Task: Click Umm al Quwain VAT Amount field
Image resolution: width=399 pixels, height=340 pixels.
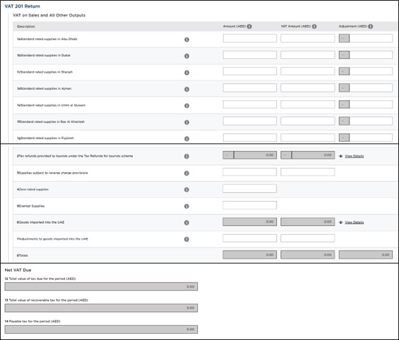Action: coord(308,105)
